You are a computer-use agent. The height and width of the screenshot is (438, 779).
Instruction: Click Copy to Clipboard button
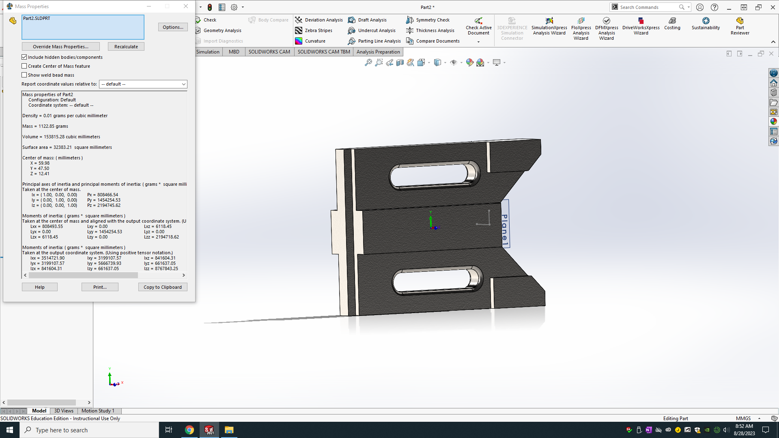point(162,287)
